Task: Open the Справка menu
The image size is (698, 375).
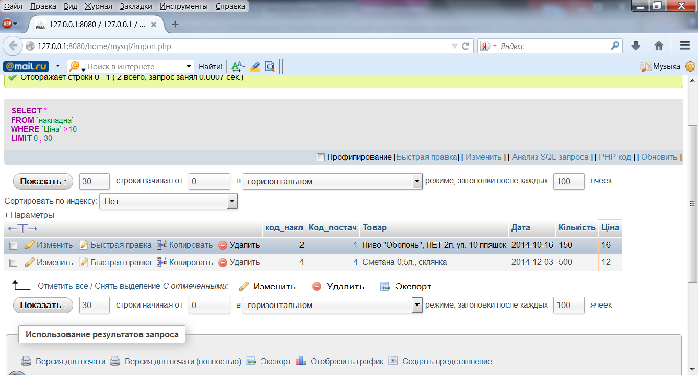Action: tap(230, 6)
